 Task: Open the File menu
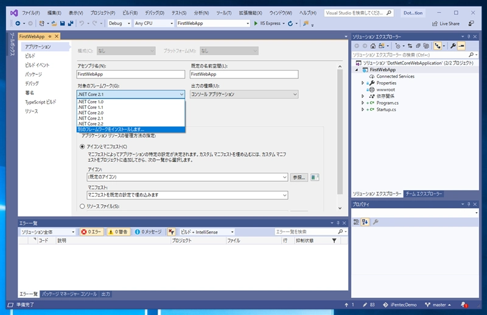pyautogui.click(x=31, y=13)
